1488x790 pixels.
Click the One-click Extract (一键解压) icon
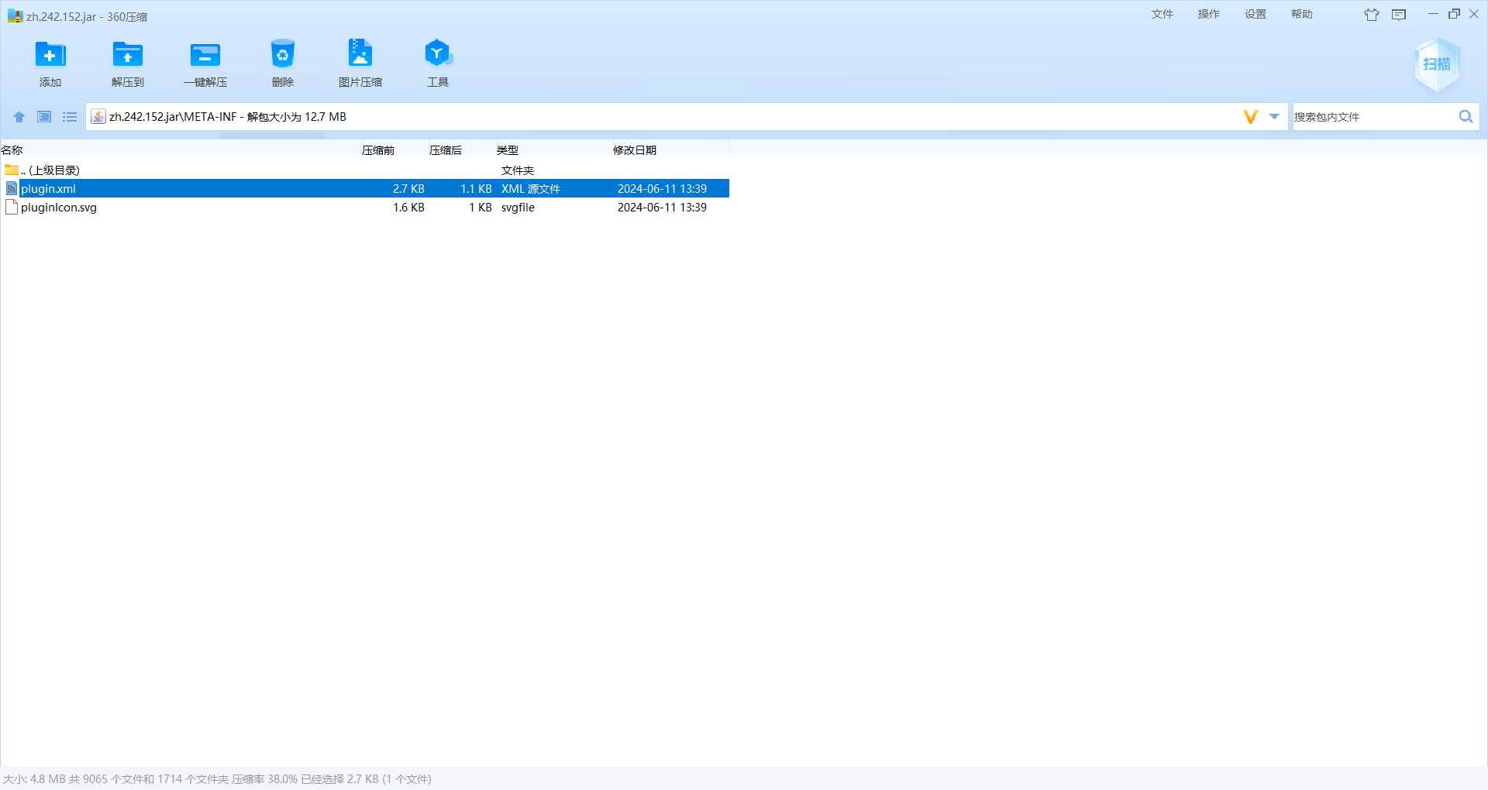tap(205, 56)
